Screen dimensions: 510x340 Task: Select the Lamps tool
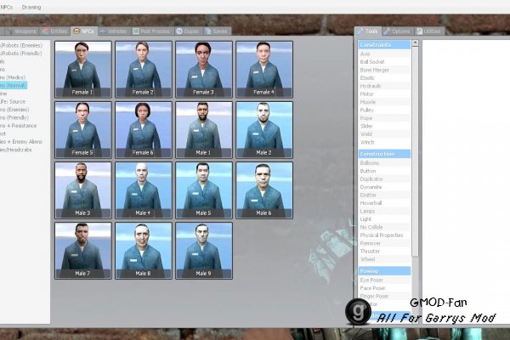384,211
